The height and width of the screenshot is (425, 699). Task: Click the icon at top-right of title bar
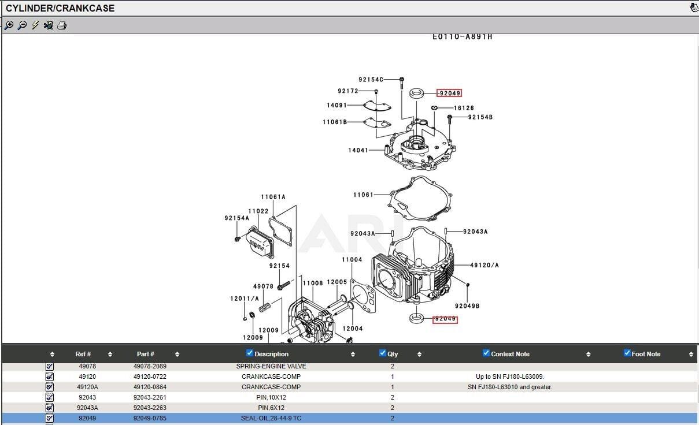pyautogui.click(x=694, y=8)
